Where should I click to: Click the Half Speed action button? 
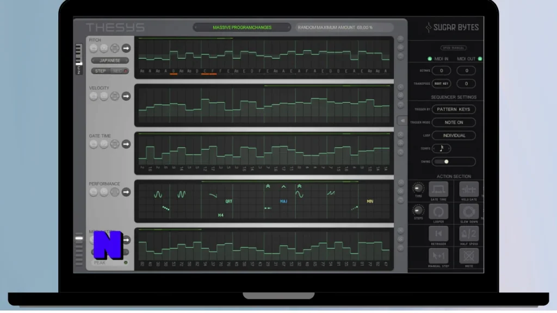click(x=469, y=234)
